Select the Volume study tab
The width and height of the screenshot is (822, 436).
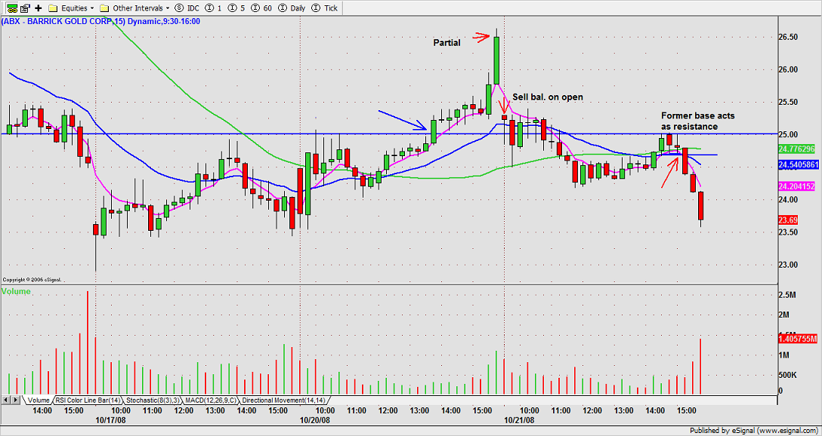tap(37, 401)
